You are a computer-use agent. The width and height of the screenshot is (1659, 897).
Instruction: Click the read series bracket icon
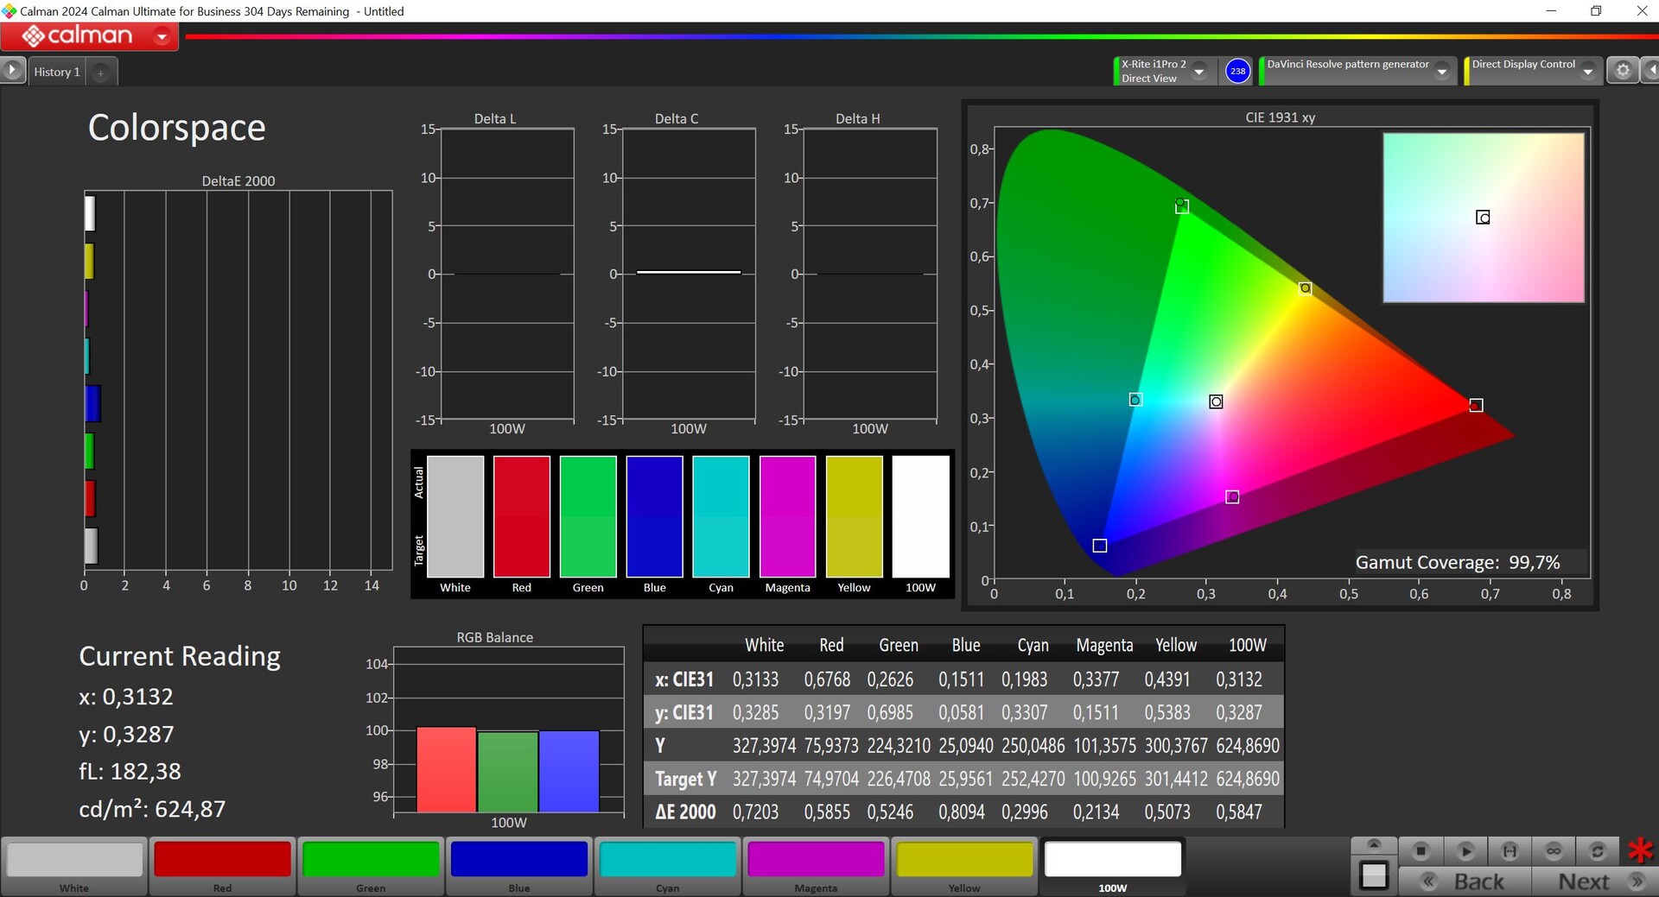click(1510, 851)
